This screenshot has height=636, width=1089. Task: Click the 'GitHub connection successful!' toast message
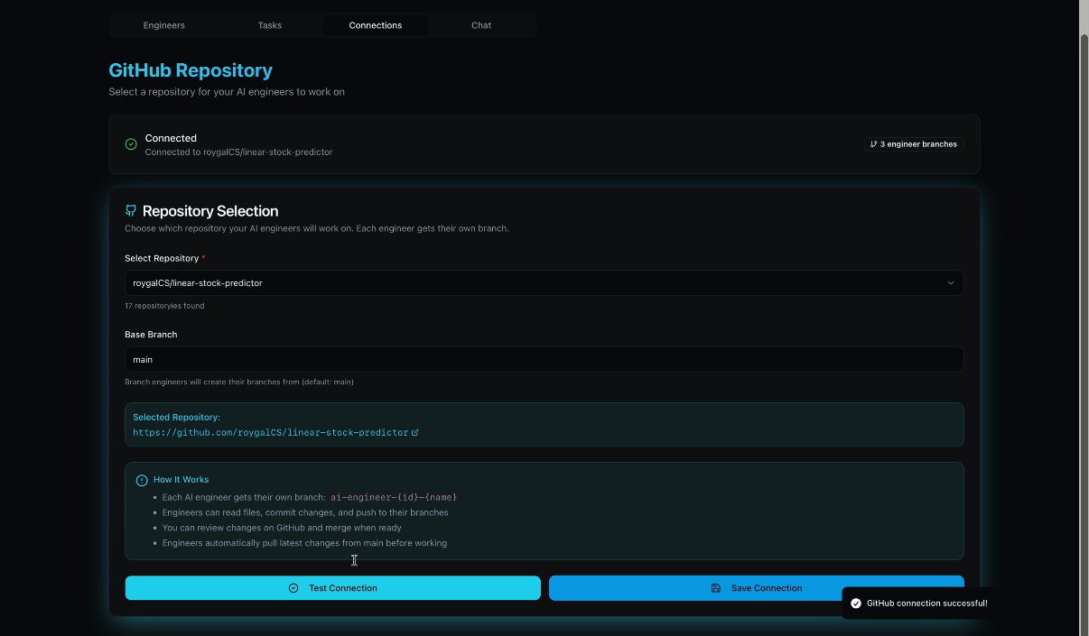(927, 604)
